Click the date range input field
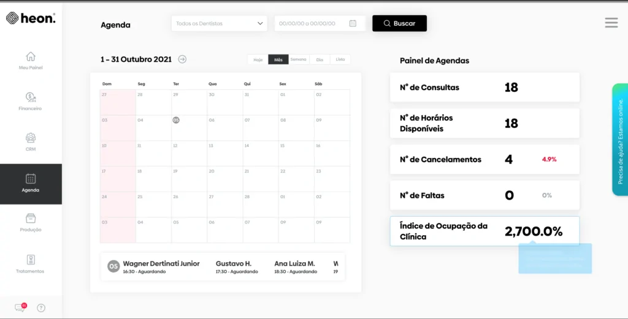This screenshot has width=628, height=319. 320,24
